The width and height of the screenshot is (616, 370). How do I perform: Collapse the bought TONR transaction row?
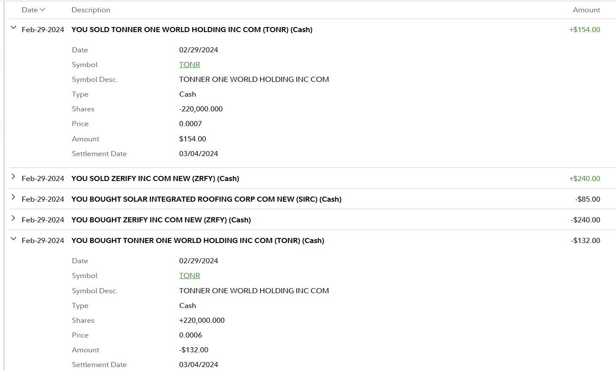click(13, 238)
